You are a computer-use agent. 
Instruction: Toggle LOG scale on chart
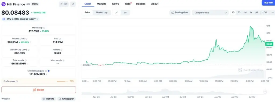tap(265, 13)
